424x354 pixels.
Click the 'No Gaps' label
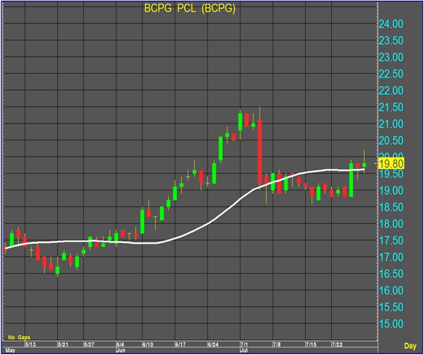(19, 337)
